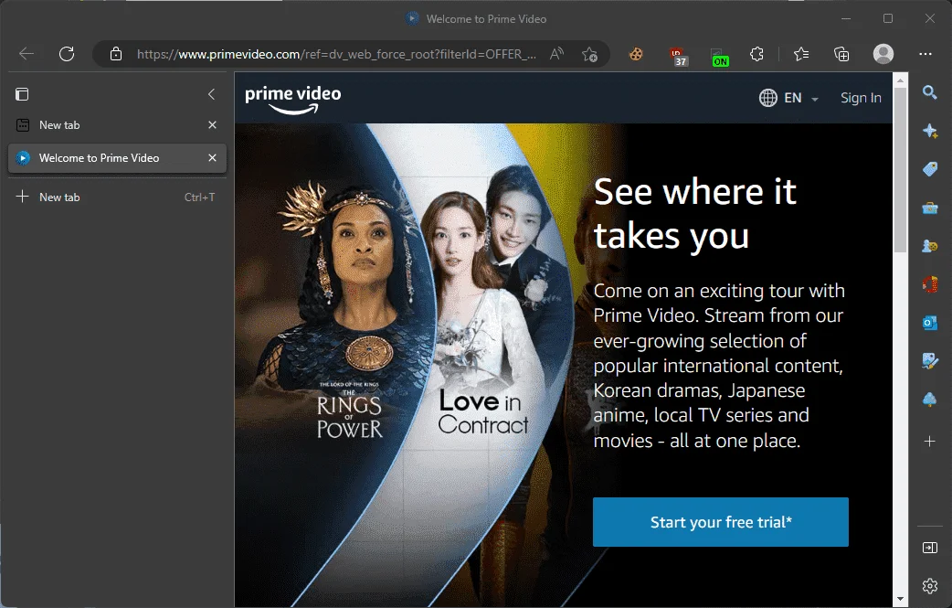Open the Shopping tag sidebar icon
952x608 pixels.
tap(929, 169)
